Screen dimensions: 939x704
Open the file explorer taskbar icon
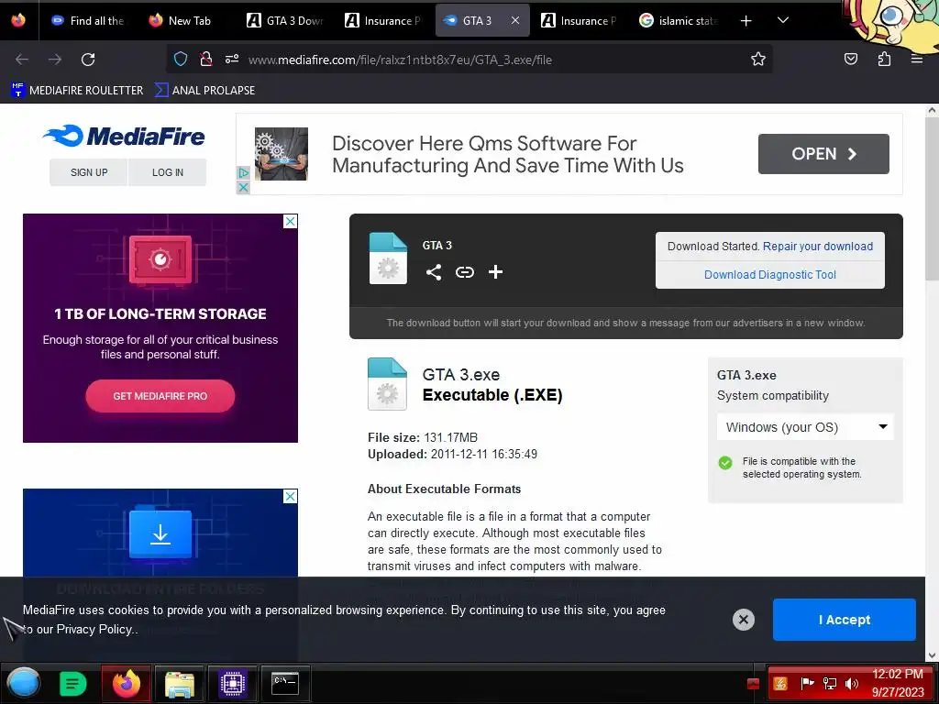point(180,683)
